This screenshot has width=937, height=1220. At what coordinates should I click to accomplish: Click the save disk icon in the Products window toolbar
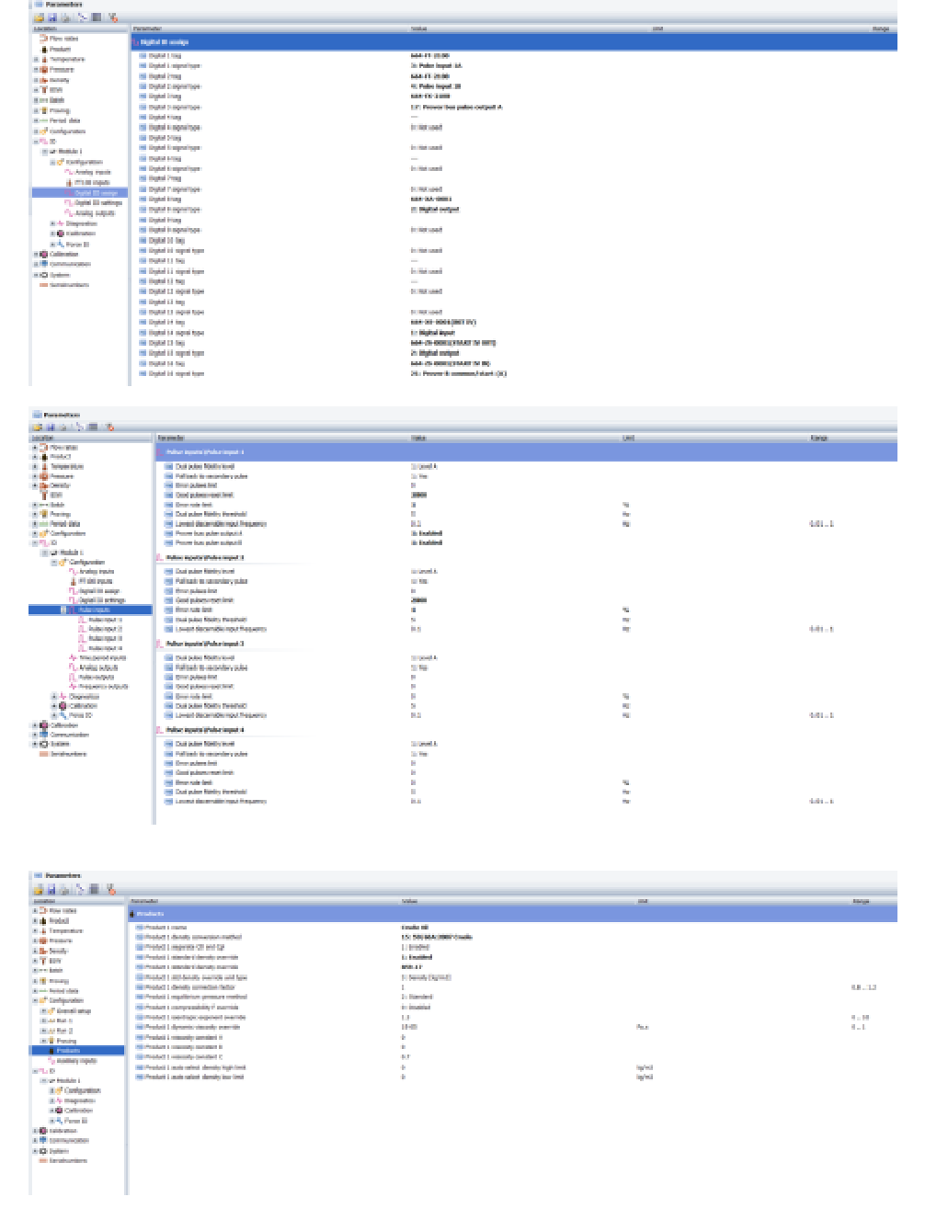pyautogui.click(x=52, y=890)
